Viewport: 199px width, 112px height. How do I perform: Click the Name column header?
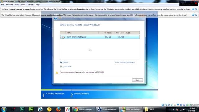pyautogui.click(x=82, y=33)
